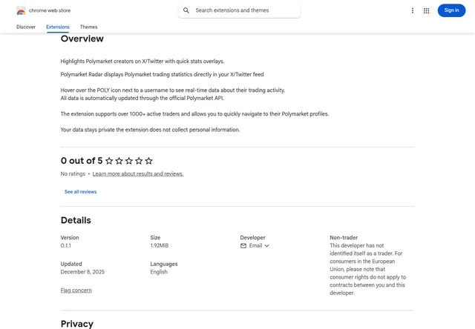Click the 'All data is automatically updated' line
The image size is (475, 329).
coord(142,99)
